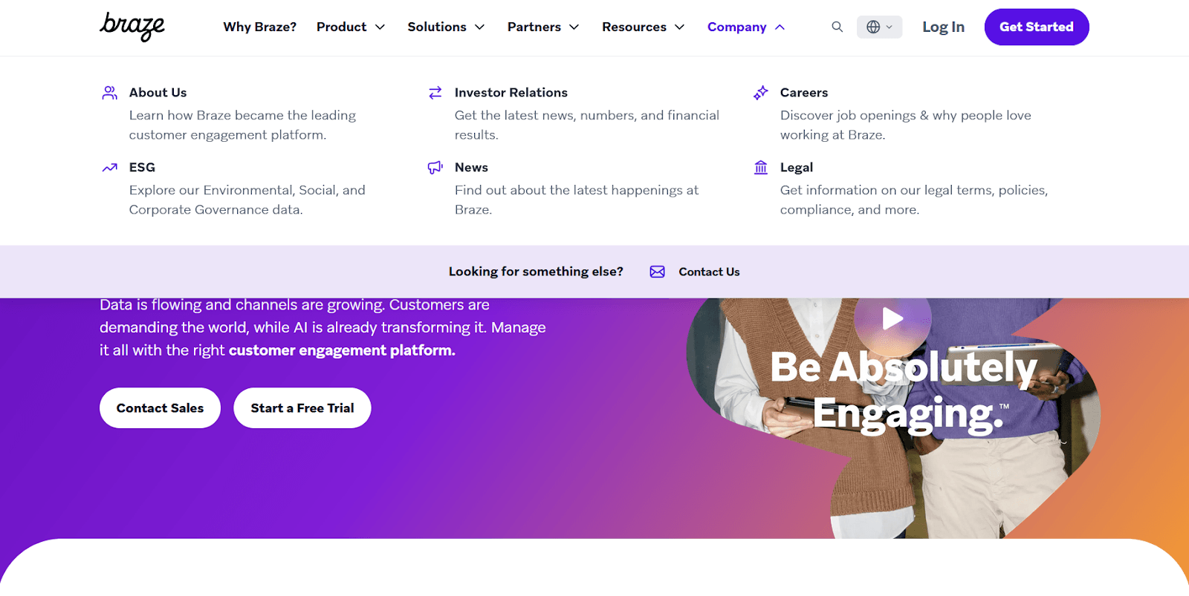
Task: Expand the Solutions menu
Action: point(446,27)
